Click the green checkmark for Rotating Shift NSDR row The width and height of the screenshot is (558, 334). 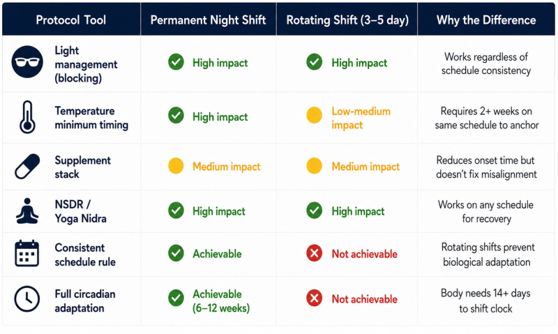tap(315, 210)
